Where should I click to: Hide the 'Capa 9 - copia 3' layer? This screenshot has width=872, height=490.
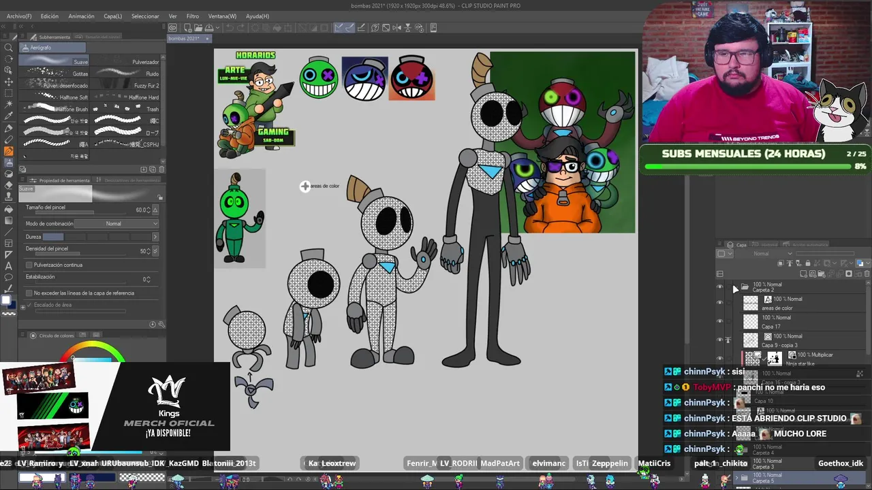click(x=720, y=340)
